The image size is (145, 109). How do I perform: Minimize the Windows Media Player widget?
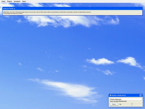[141, 95]
